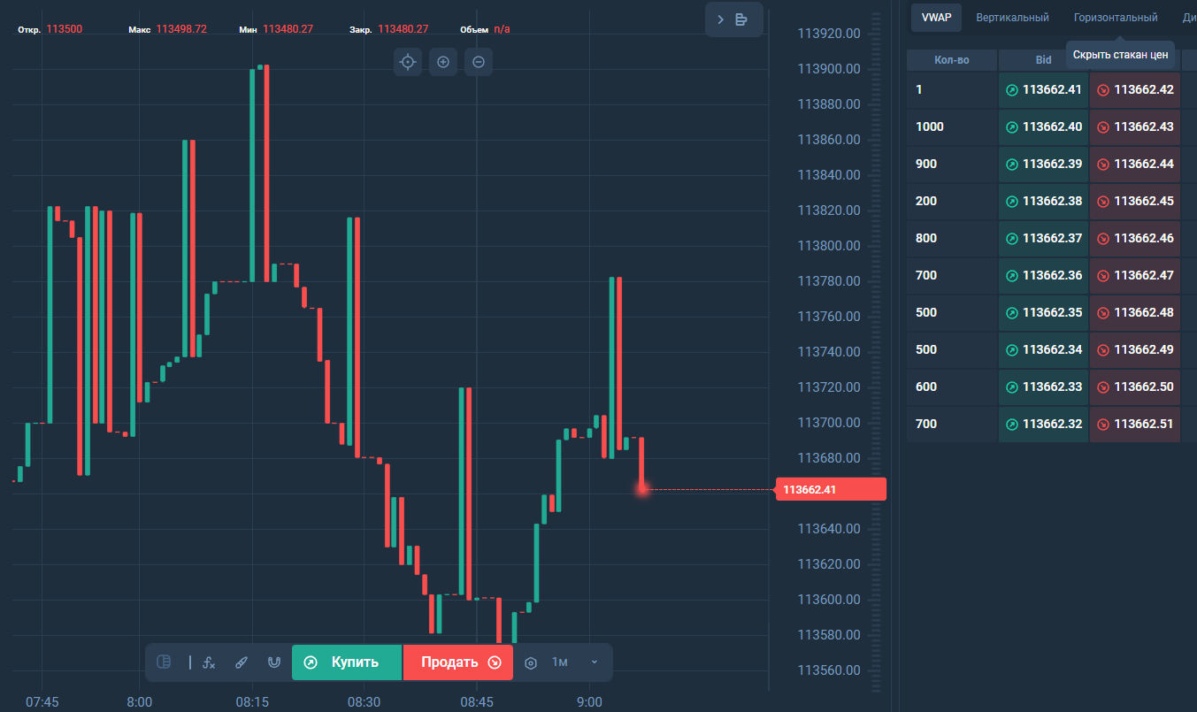The width and height of the screenshot is (1197, 712).
Task: Select bid price 113662.38
Action: coord(1052,202)
